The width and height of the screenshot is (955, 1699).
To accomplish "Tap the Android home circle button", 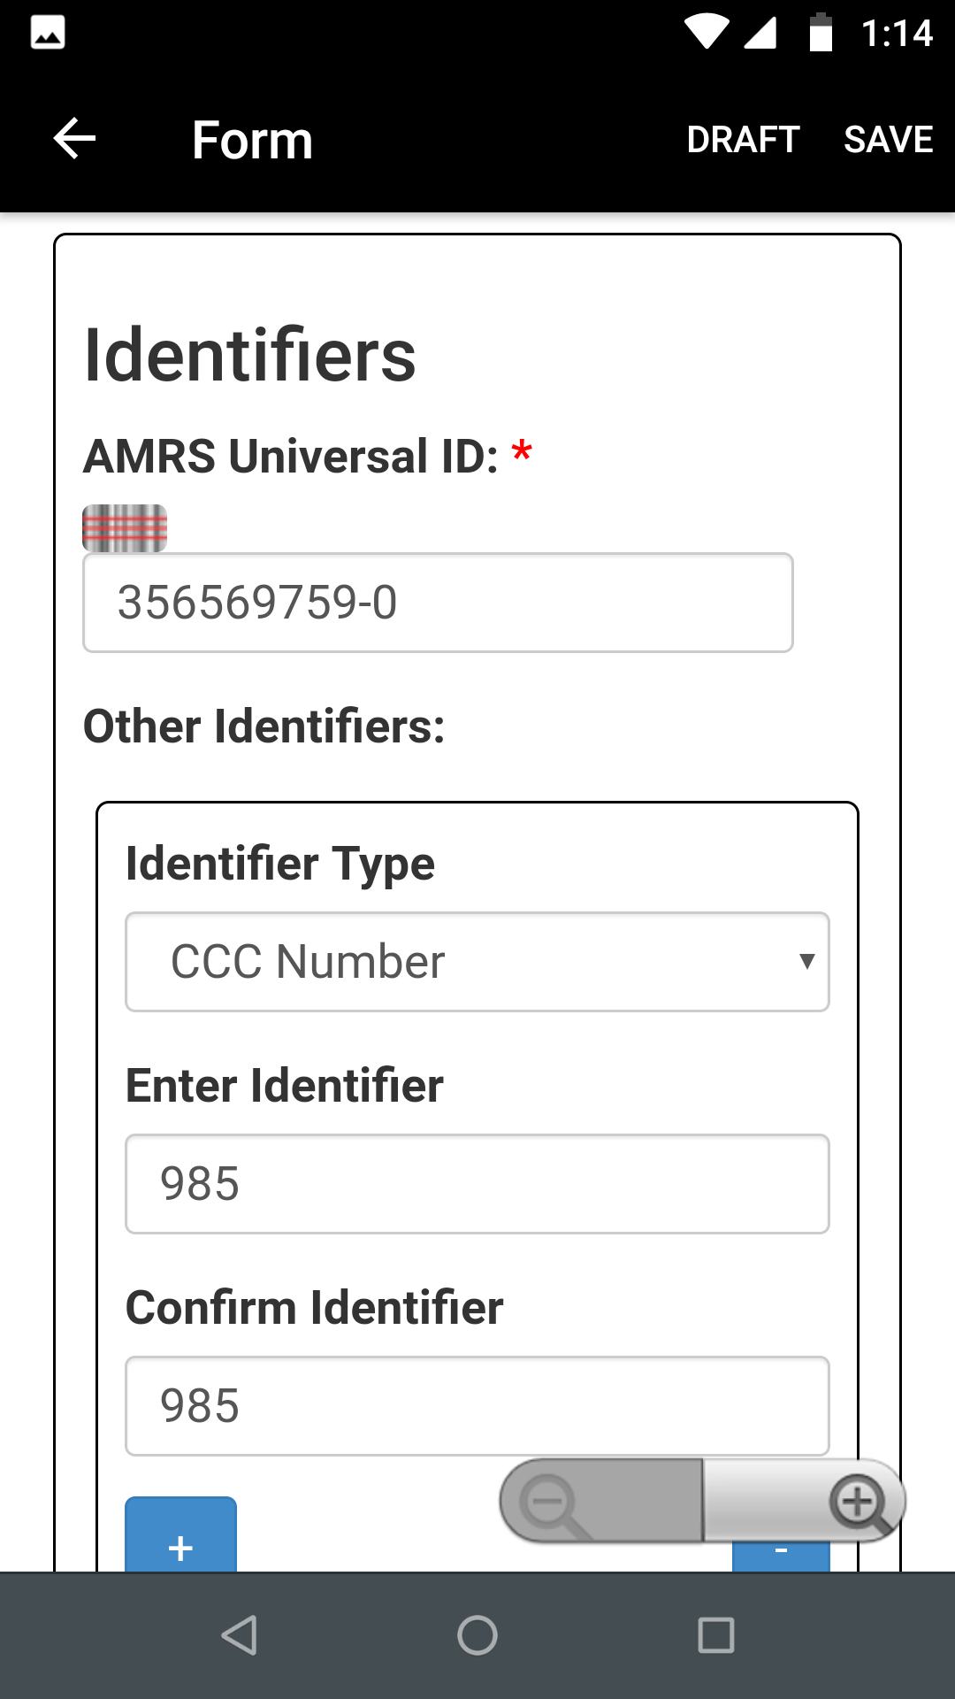I will [477, 1635].
